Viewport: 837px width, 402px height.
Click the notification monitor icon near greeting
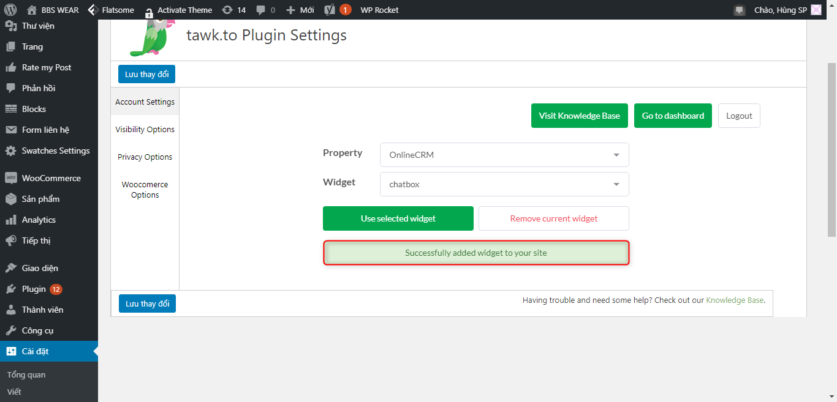[740, 10]
